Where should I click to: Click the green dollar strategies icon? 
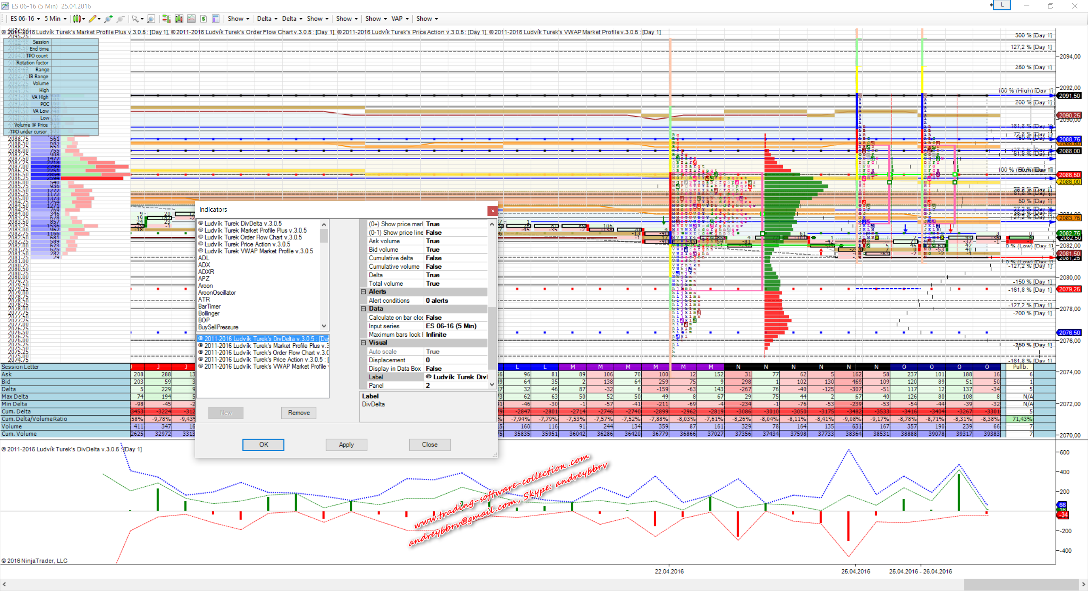(204, 19)
